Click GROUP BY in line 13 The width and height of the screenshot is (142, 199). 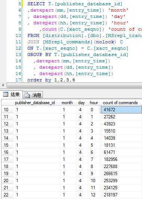(x=39, y=55)
